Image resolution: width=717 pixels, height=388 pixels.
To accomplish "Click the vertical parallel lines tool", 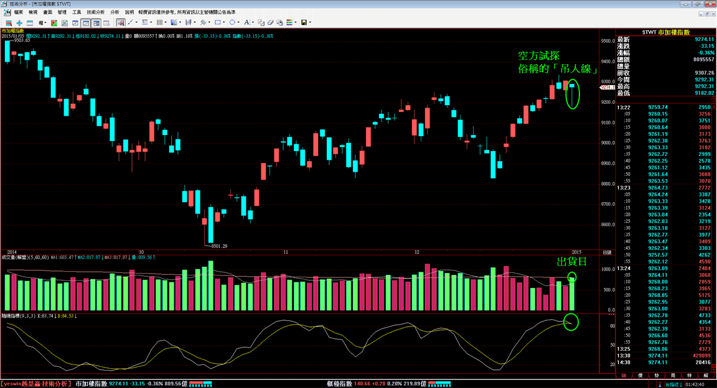I will [x=159, y=22].
